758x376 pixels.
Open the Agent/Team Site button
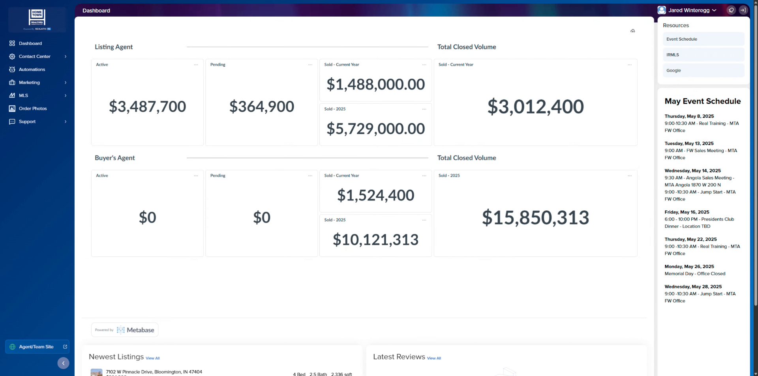38,347
